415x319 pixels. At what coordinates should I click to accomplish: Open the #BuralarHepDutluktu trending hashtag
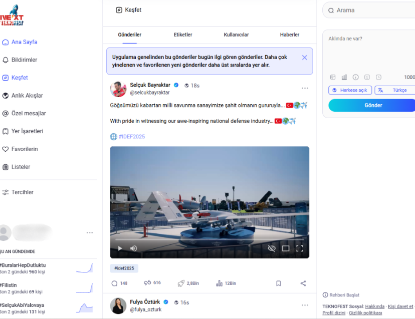(x=24, y=265)
